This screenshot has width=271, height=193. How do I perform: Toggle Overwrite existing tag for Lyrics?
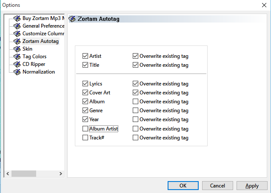(x=135, y=84)
